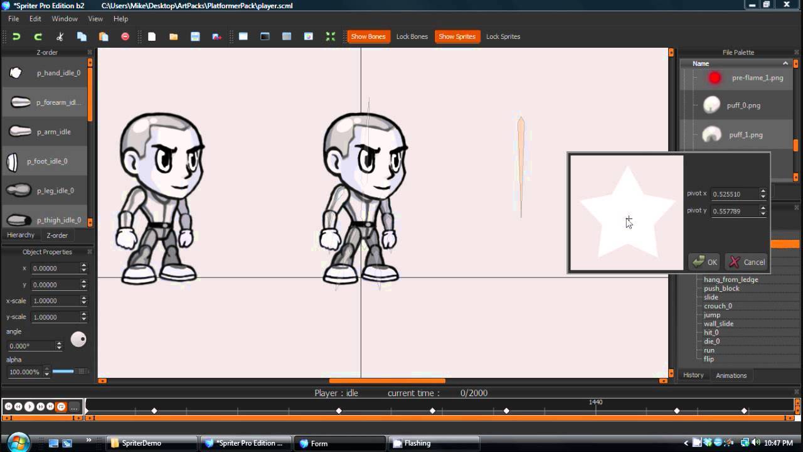This screenshot has height=452, width=803.
Task: Toggle Show Bones off
Action: click(x=368, y=36)
